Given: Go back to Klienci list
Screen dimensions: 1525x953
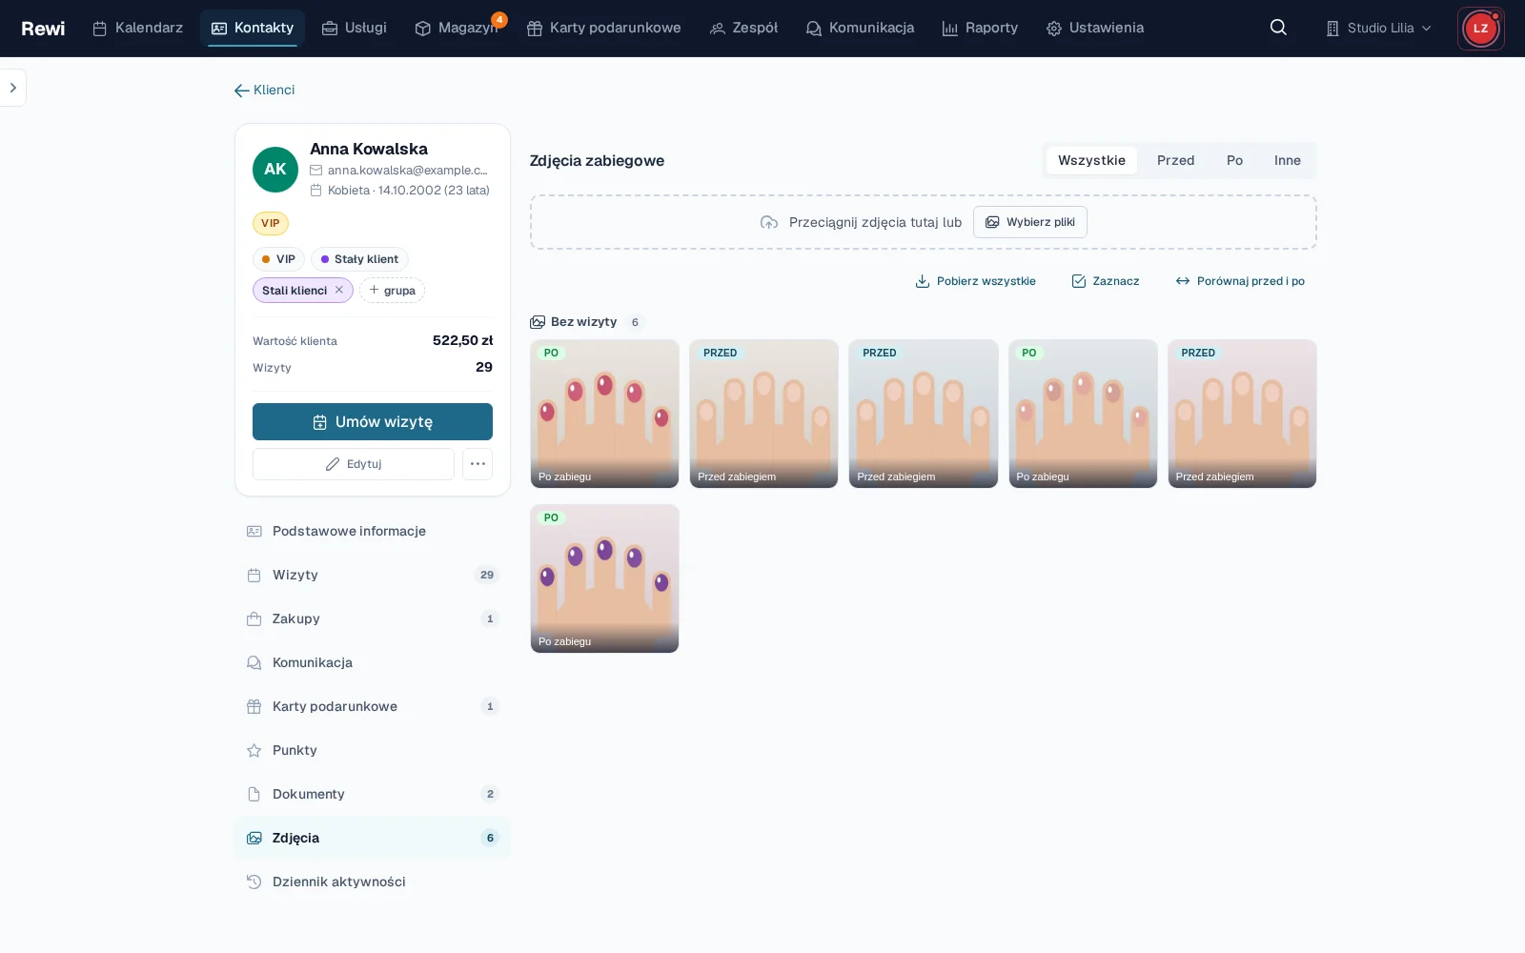Looking at the screenshot, I should point(265,90).
